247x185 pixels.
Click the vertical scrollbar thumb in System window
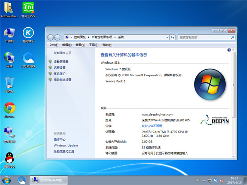(234, 85)
